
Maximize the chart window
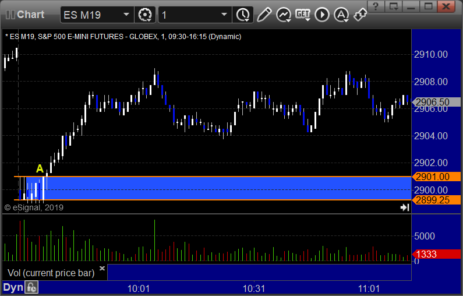(x=429, y=6)
